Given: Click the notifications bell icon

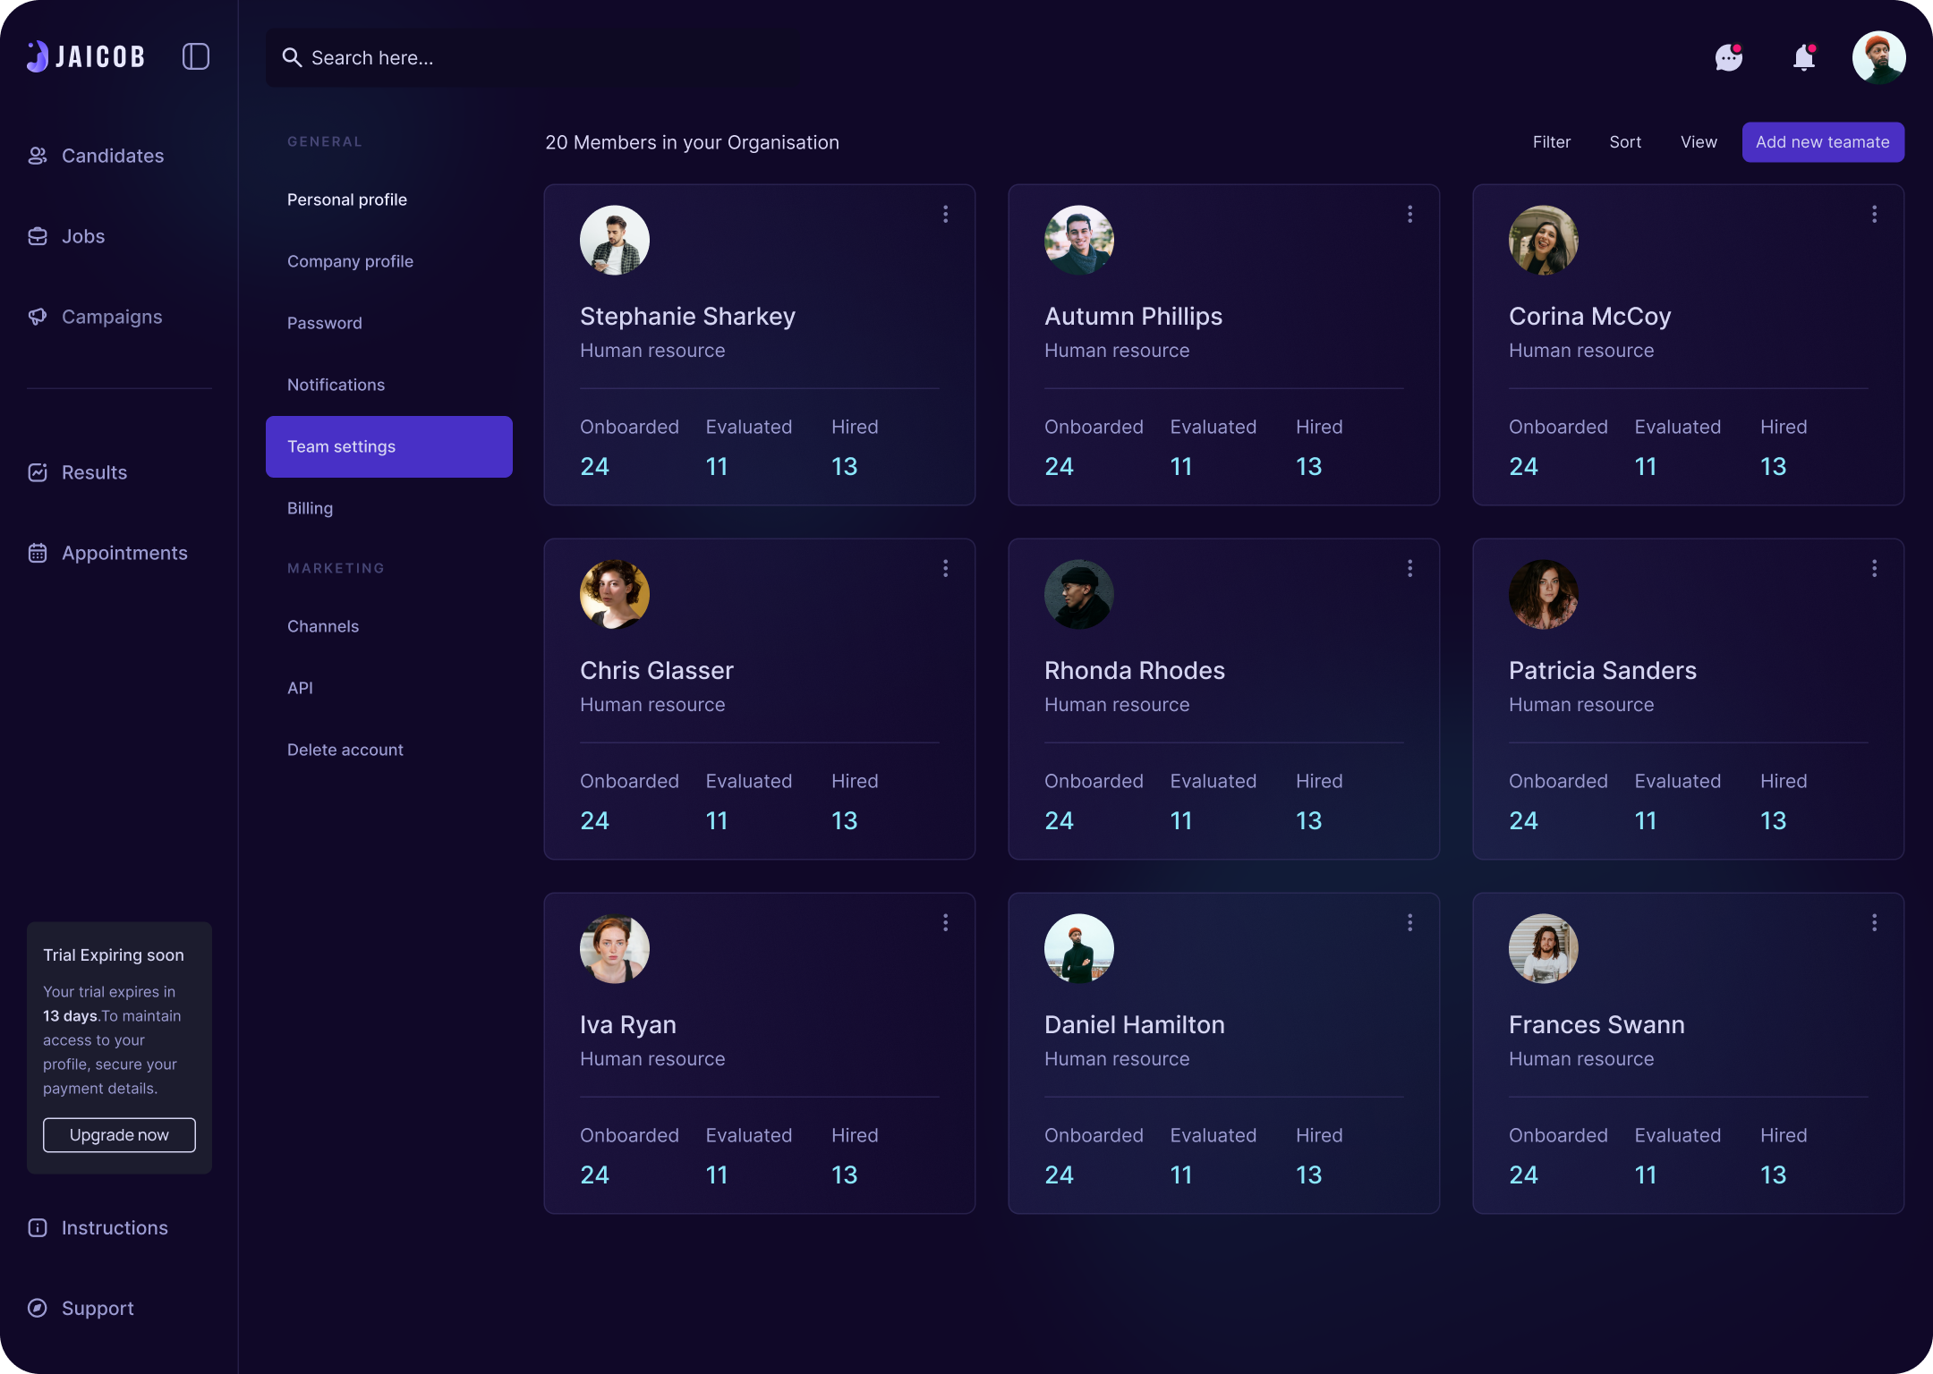Looking at the screenshot, I should [1803, 57].
